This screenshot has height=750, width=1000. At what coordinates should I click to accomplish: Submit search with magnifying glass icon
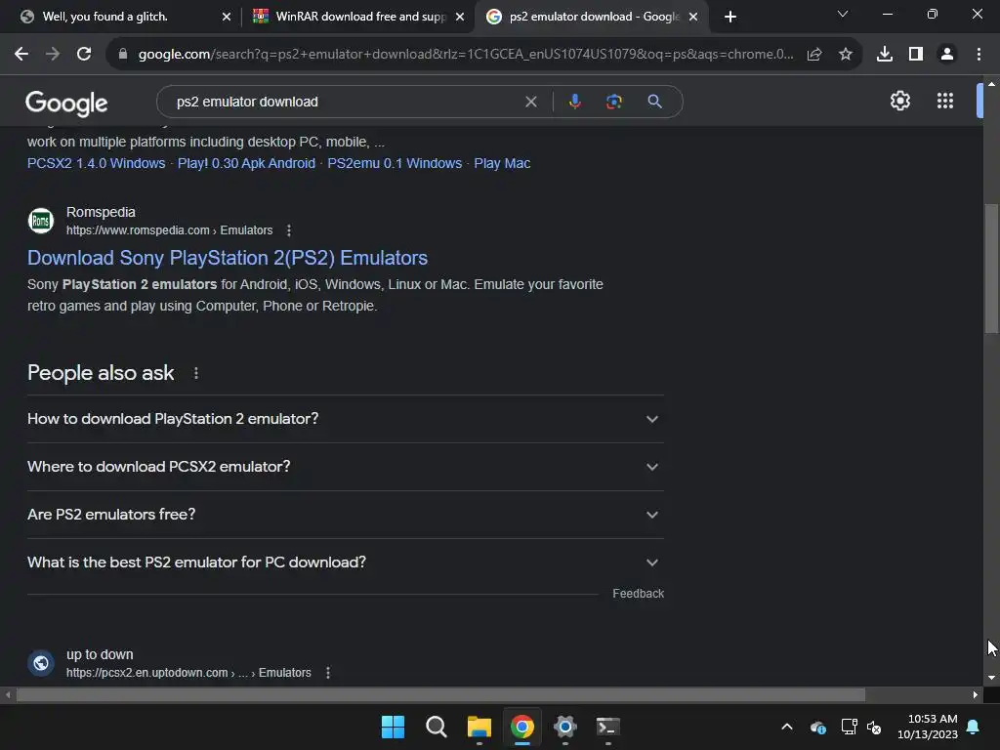tap(654, 102)
